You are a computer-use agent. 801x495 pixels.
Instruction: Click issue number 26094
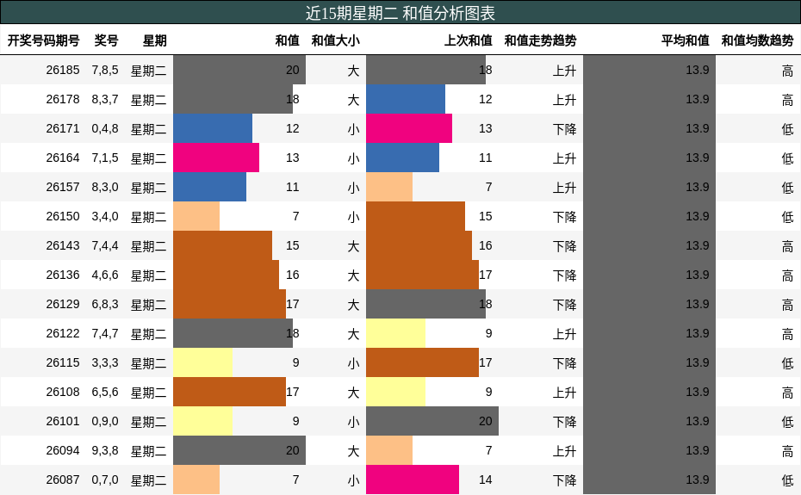63,450
